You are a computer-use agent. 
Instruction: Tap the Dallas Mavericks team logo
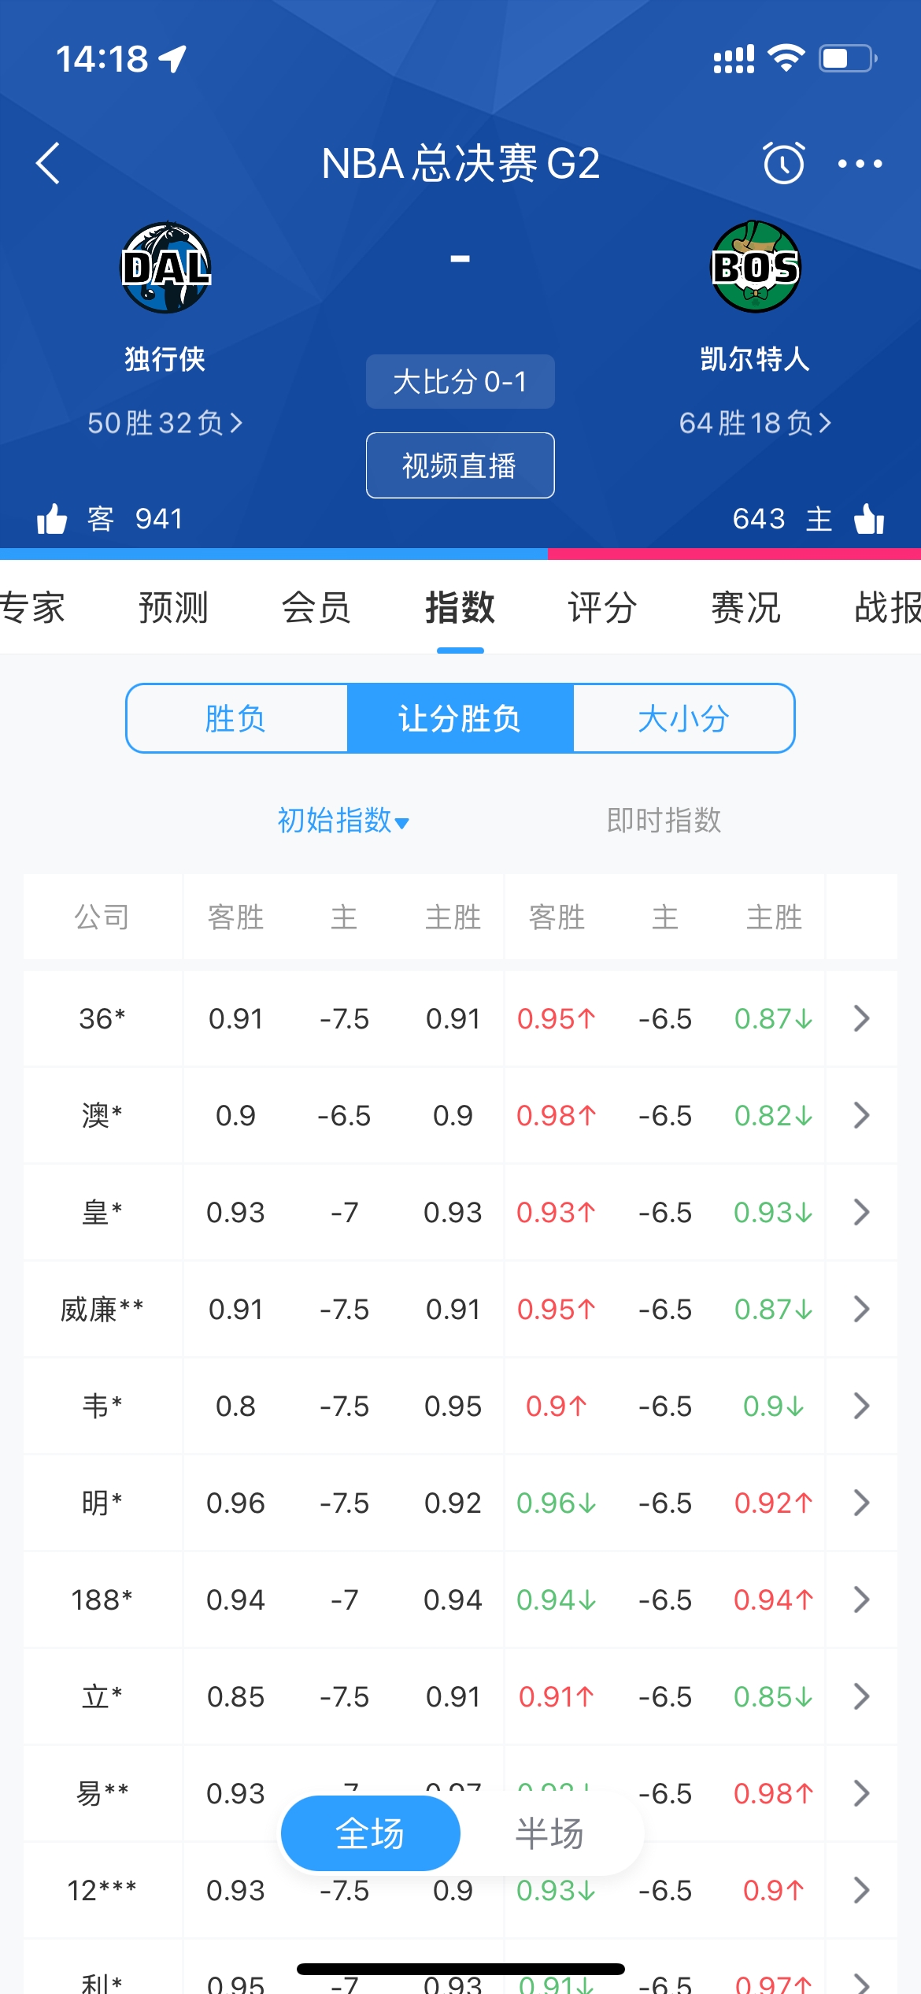point(165,268)
